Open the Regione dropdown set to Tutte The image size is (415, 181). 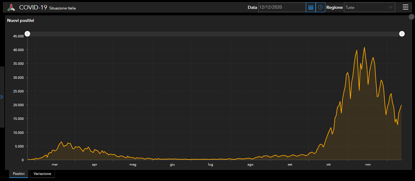(369, 7)
